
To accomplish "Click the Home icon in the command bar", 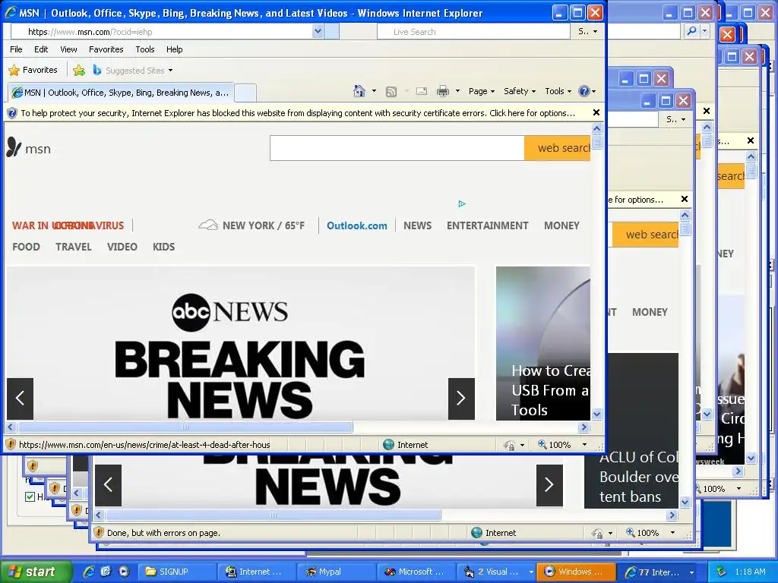I will [359, 91].
